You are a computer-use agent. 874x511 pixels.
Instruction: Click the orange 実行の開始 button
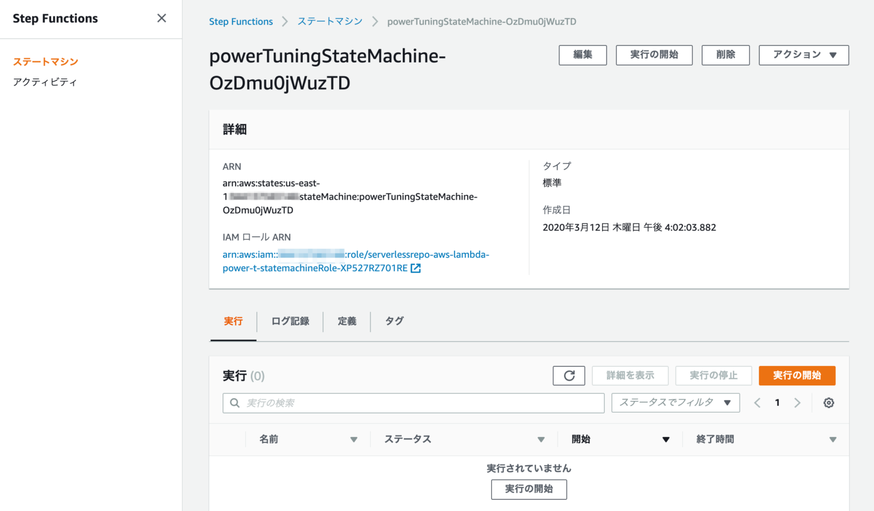coord(797,375)
